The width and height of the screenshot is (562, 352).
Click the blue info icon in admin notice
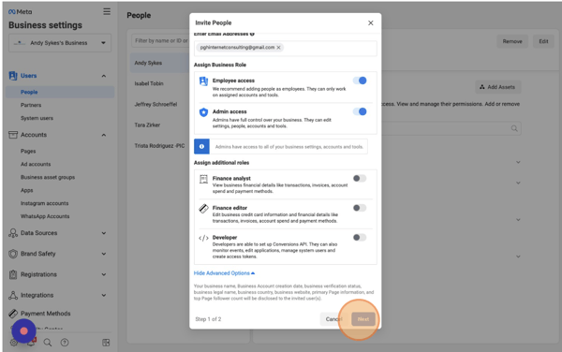[201, 146]
